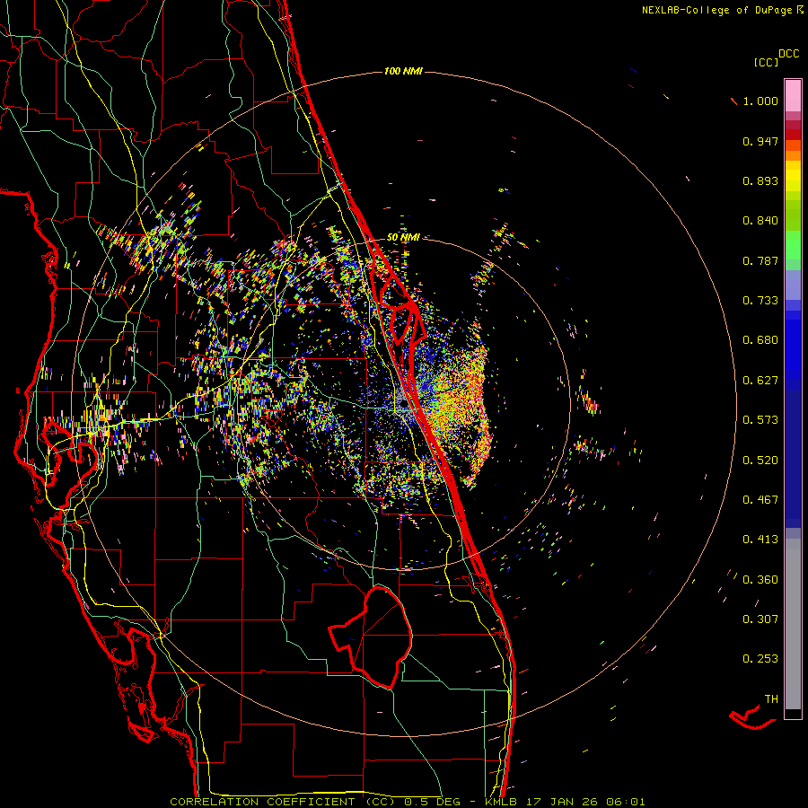Click the 0.680 scale value
The width and height of the screenshot is (808, 808).
760,340
